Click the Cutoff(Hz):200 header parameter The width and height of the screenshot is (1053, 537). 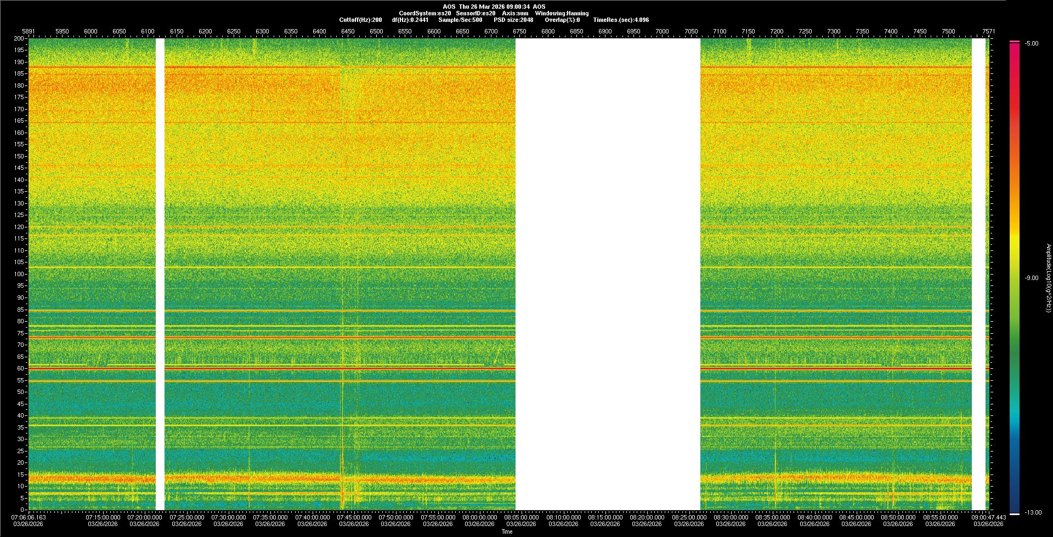(x=360, y=20)
